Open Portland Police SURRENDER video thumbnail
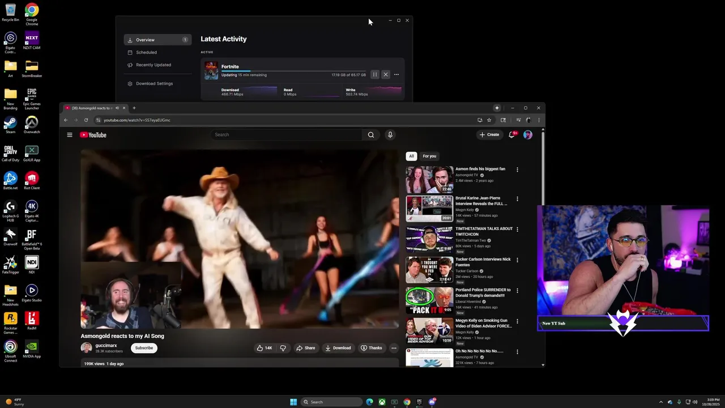725x408 pixels. pos(429,301)
